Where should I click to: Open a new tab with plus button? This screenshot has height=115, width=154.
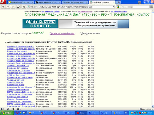click(119, 2)
